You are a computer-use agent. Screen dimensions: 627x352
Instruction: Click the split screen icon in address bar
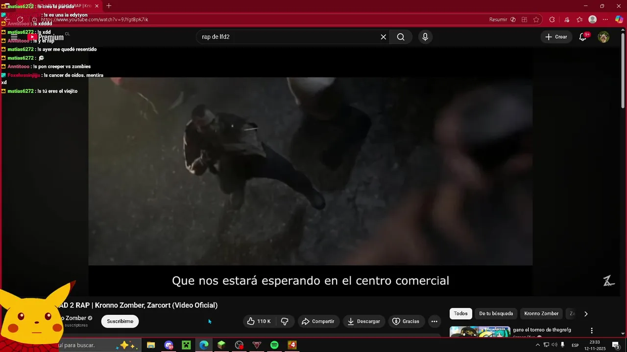(x=525, y=20)
